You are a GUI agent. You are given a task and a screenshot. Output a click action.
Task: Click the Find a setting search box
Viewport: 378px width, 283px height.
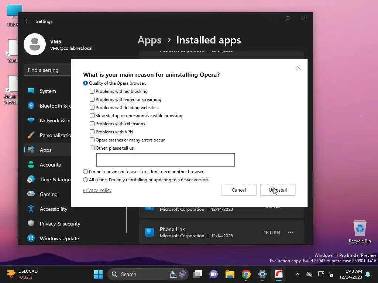(x=48, y=70)
